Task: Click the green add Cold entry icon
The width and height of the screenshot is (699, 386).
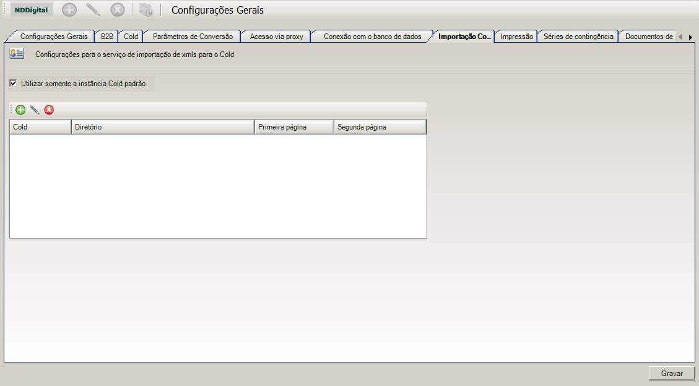Action: 20,110
